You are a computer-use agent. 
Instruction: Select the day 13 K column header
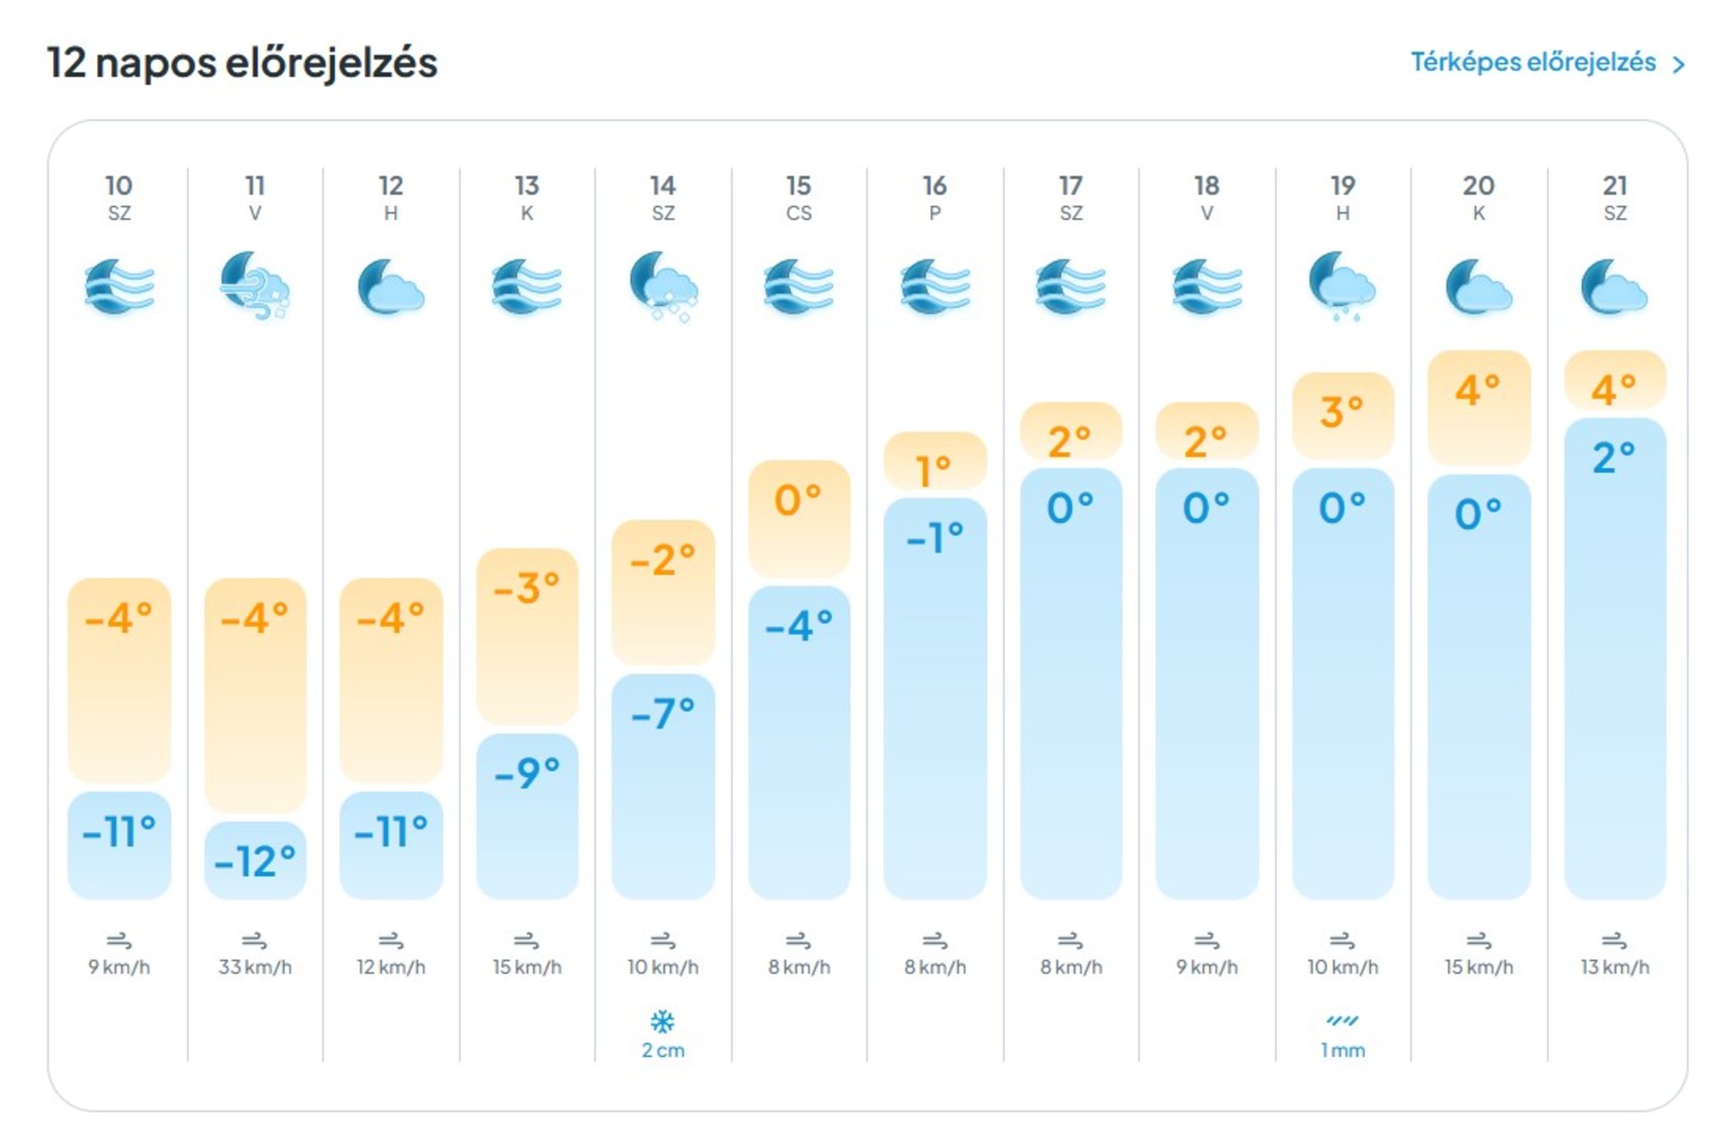pyautogui.click(x=527, y=197)
